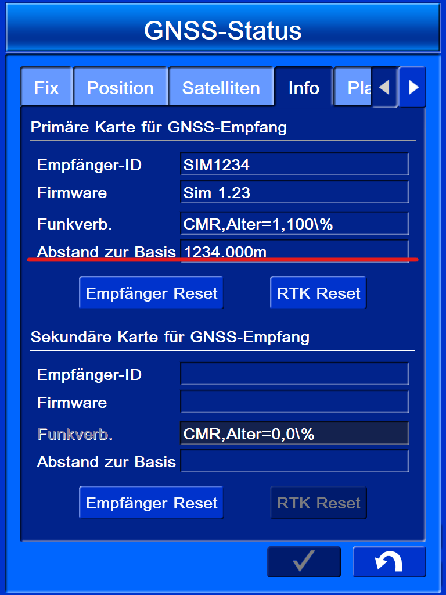The image size is (446, 595).
Task: Click the empty secondary Empfänger-ID field
Action: 294,374
